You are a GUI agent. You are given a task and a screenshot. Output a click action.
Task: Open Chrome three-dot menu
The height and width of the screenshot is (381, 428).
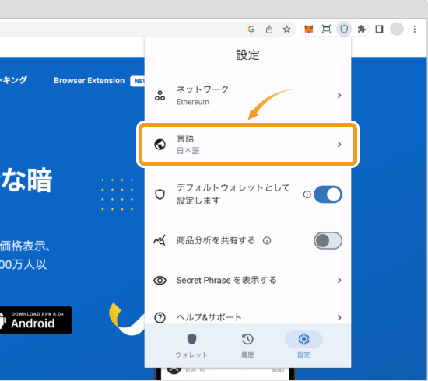click(x=414, y=29)
